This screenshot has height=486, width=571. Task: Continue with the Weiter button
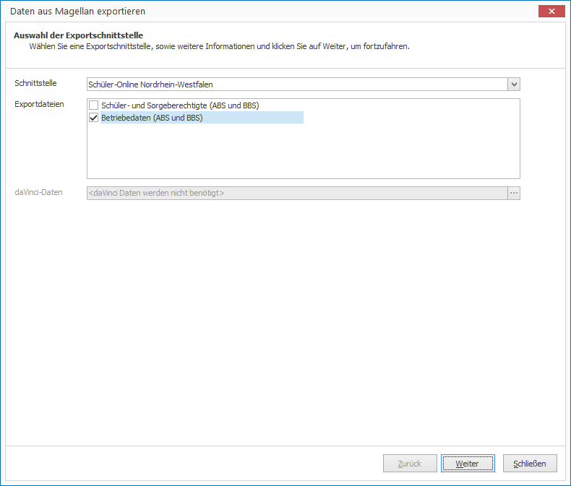[468, 464]
